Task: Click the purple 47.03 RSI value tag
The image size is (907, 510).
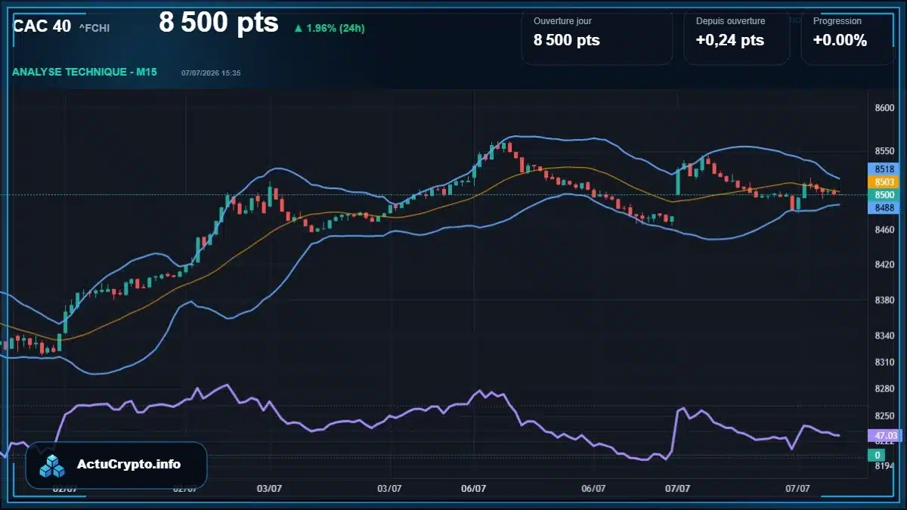Action: (x=884, y=436)
